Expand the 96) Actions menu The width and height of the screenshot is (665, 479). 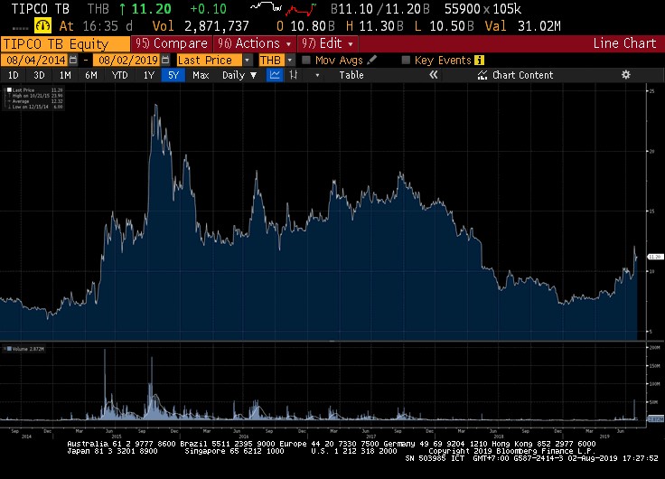point(254,43)
